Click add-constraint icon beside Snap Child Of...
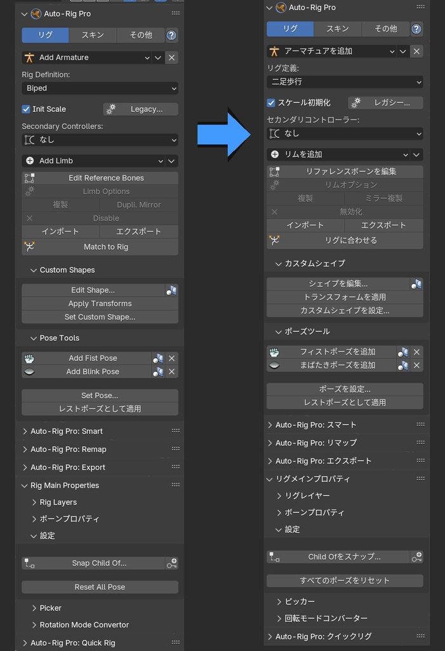The image size is (445, 651). 171,563
